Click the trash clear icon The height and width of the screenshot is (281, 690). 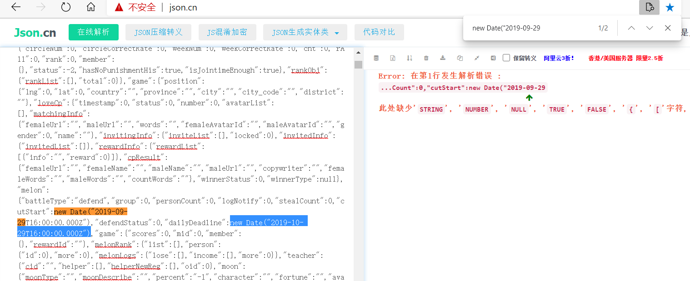pos(426,58)
